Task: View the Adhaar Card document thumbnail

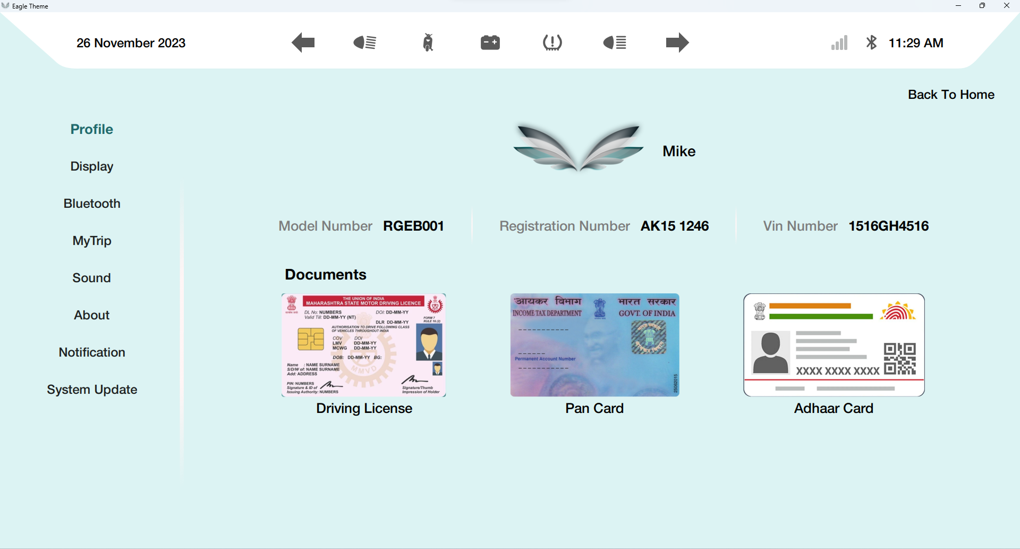Action: click(x=834, y=345)
